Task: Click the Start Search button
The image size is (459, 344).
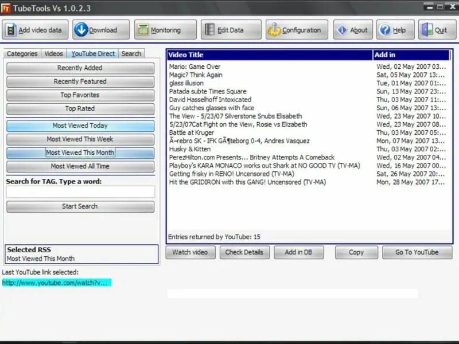Action: [x=80, y=206]
